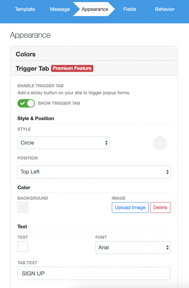Screen dimensions: 189x288
Task: Click the circle trigger tab preview
Action: point(160,143)
